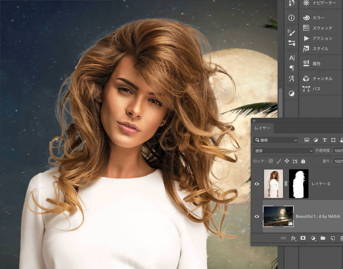The width and height of the screenshot is (343, 269).
Task: Click the layer mask link icon on レイヤー 0
Action: [x=286, y=184]
